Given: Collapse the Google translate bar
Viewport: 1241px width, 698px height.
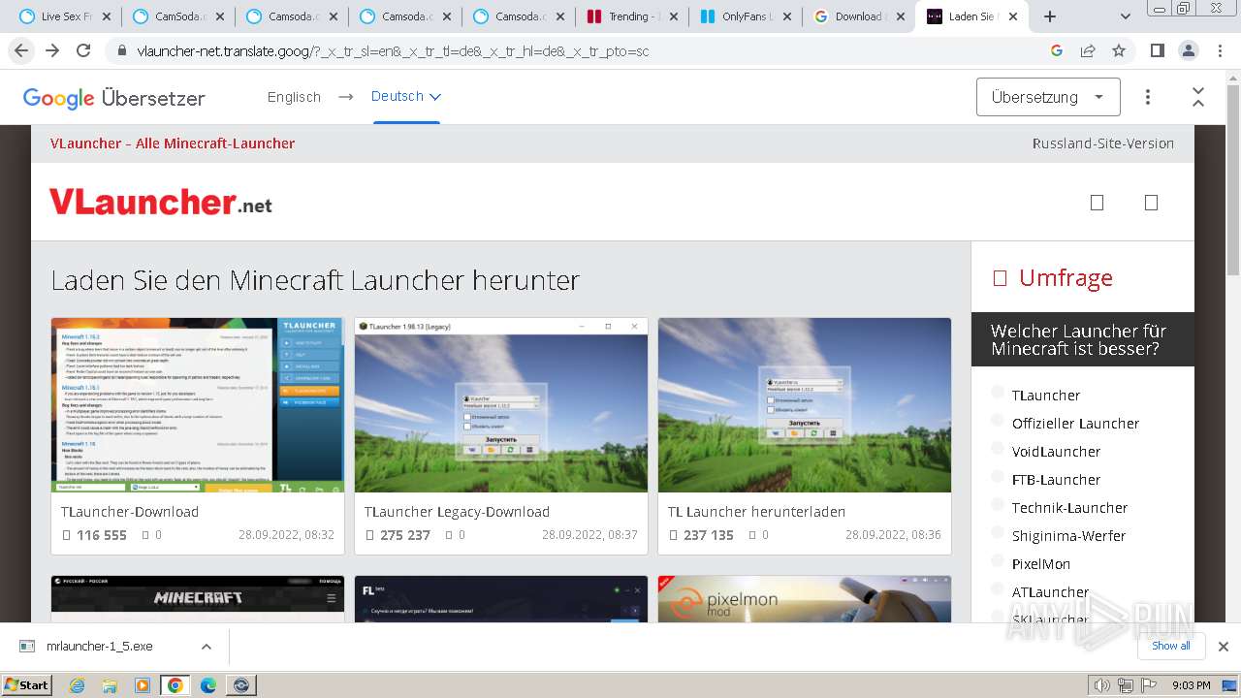Looking at the screenshot, I should point(1198,97).
